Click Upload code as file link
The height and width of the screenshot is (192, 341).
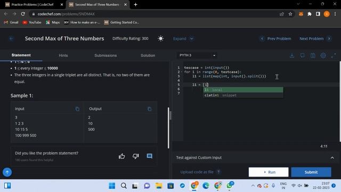[x=197, y=172]
